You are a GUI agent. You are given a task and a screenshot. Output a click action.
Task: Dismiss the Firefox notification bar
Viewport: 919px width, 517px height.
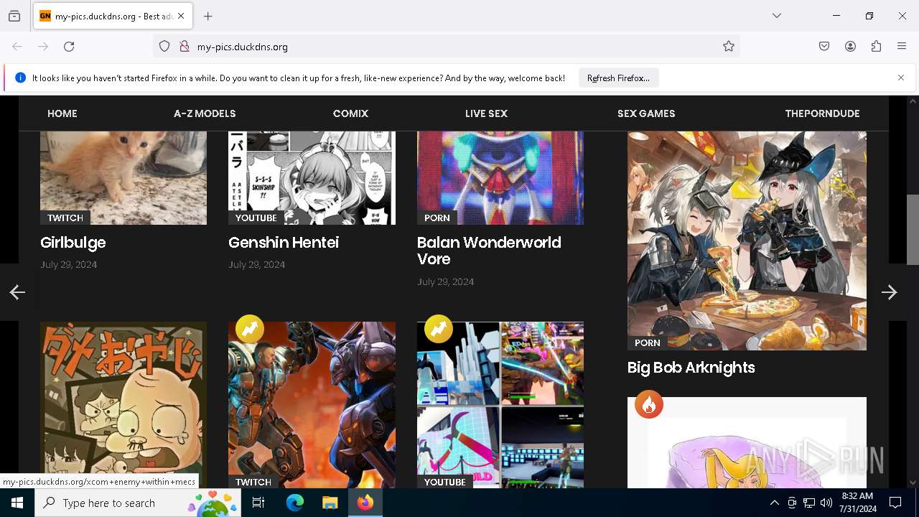click(901, 78)
